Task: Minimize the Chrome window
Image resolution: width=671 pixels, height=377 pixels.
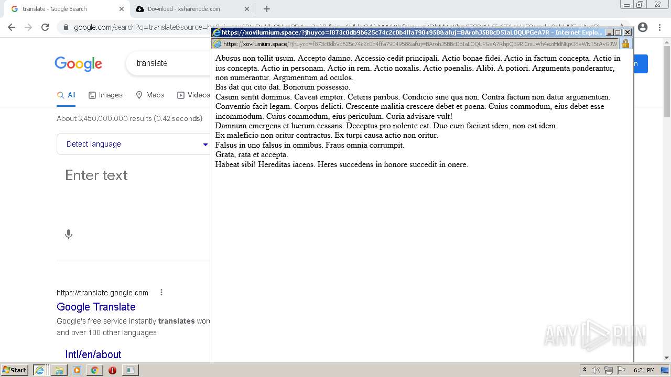Action: coord(626,5)
